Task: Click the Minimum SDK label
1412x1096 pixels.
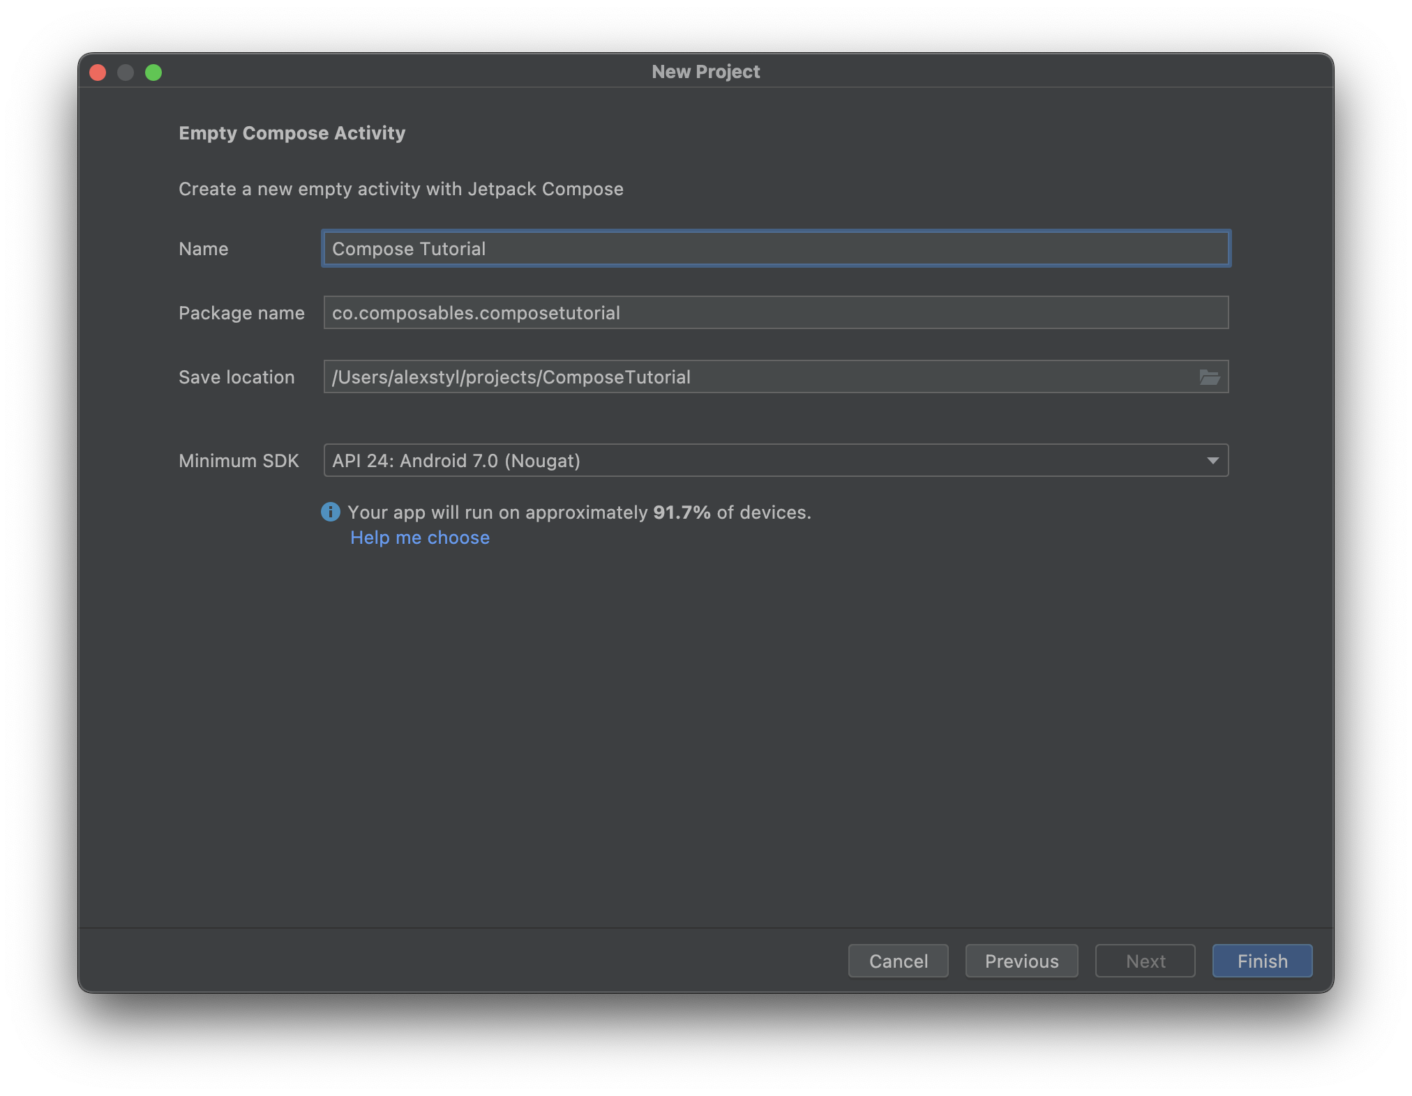Action: 239,460
